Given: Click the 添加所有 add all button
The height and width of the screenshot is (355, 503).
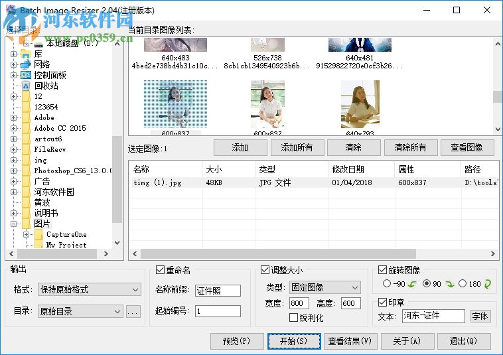Looking at the screenshot, I should point(297,147).
